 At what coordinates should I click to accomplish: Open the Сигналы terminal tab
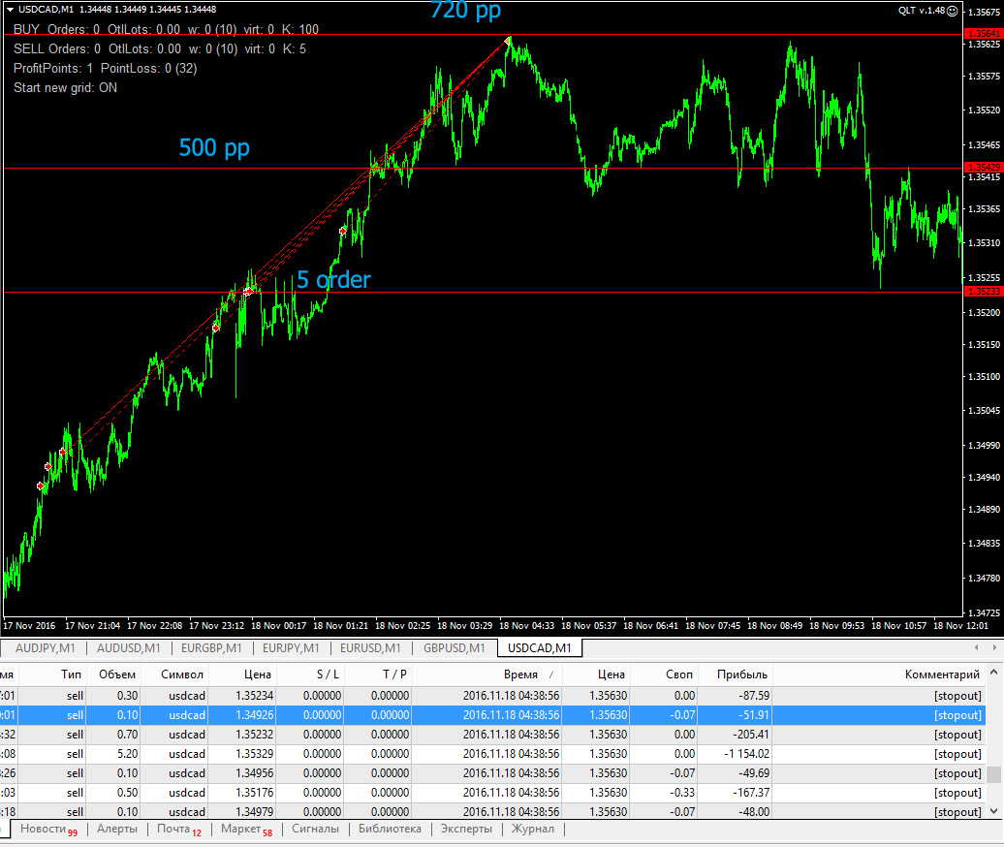(x=315, y=830)
